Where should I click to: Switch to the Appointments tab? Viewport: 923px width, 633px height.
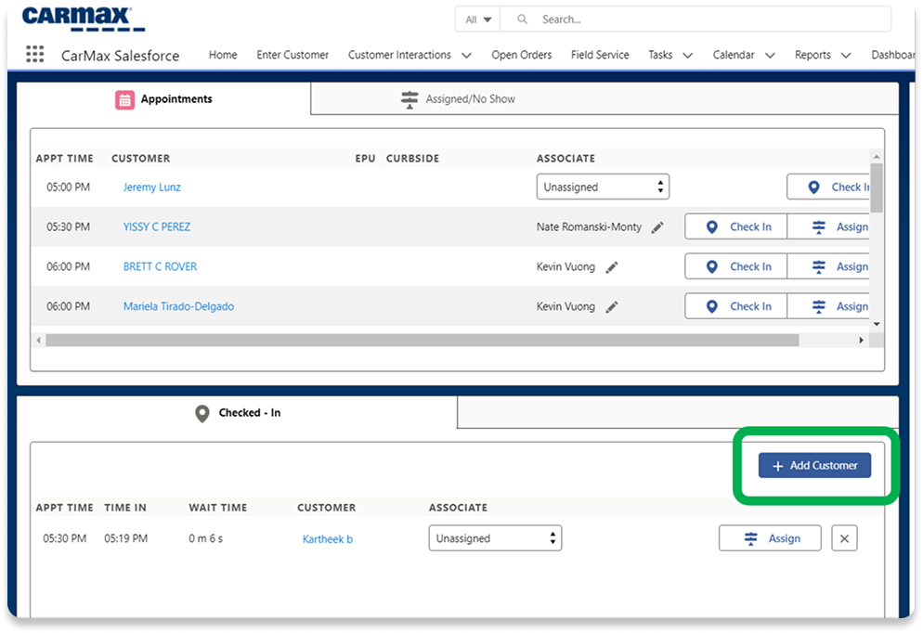[163, 98]
